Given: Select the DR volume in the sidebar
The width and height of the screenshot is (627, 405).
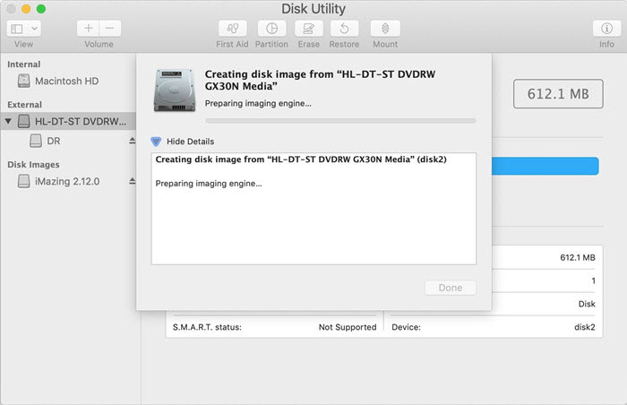Looking at the screenshot, I should point(54,141).
